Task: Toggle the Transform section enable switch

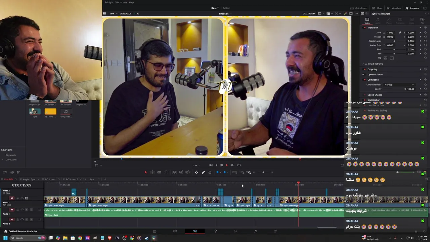Action: pos(364,28)
